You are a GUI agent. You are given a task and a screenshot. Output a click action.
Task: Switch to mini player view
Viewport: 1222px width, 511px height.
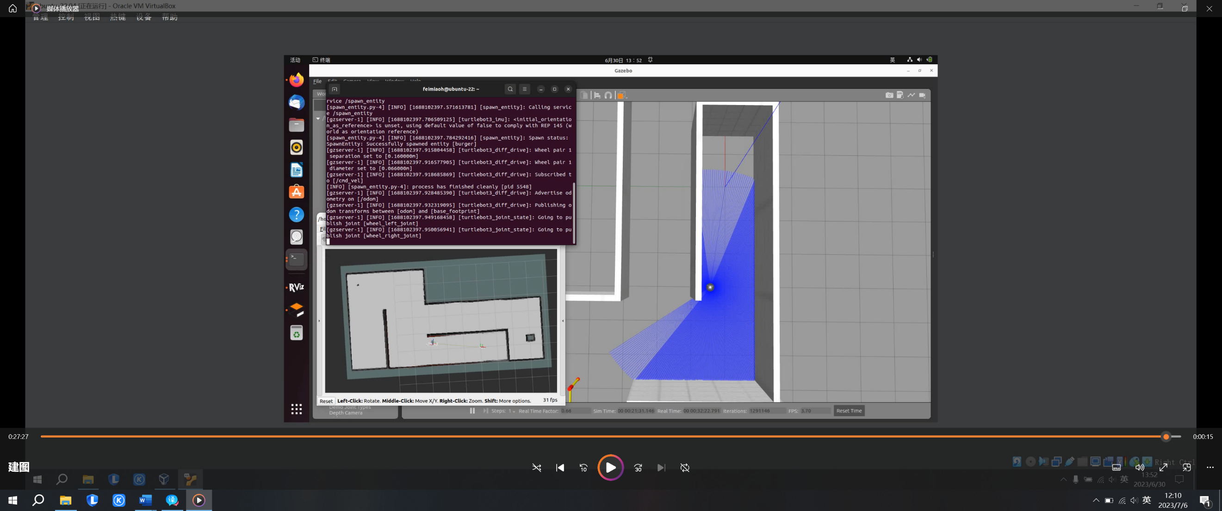[1186, 468]
